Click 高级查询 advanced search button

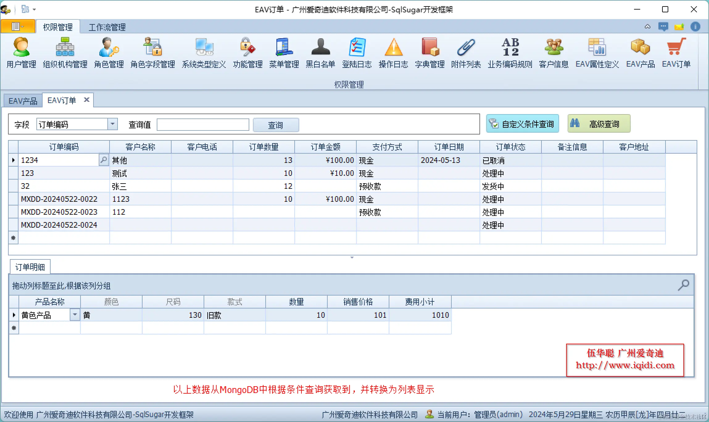(x=599, y=124)
